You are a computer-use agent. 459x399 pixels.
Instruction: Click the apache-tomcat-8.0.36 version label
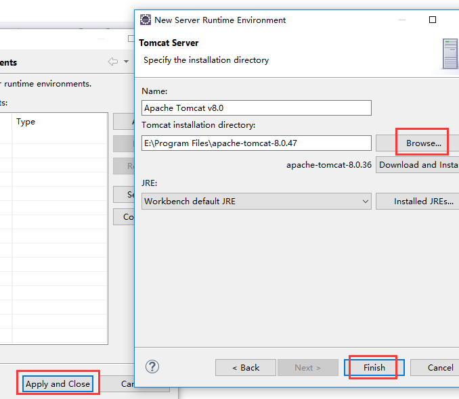329,165
